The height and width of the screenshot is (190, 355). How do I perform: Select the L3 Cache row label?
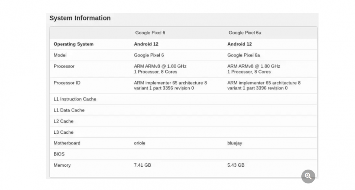pyautogui.click(x=63, y=132)
